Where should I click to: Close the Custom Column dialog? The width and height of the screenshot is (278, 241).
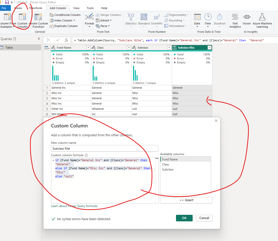[216, 121]
